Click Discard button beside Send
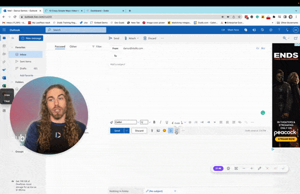 tap(139, 130)
